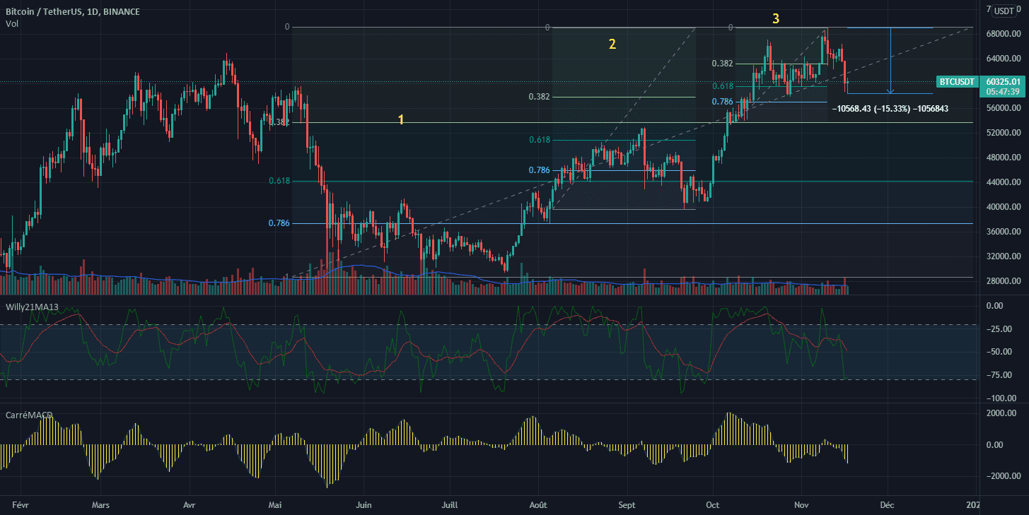Click the yellow annotation number 2
This screenshot has height=515, width=1029.
(612, 45)
